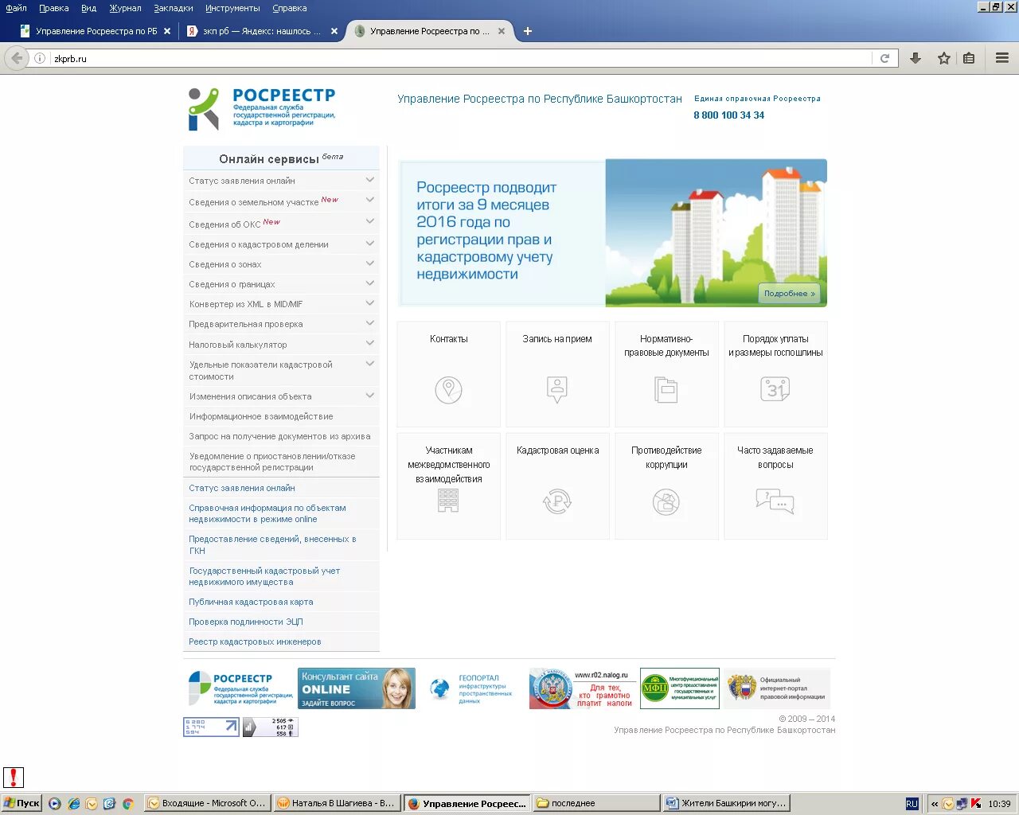Viewport: 1019px width, 815px height.
Task: Expand the Сведения о границах section
Action: pos(369,283)
